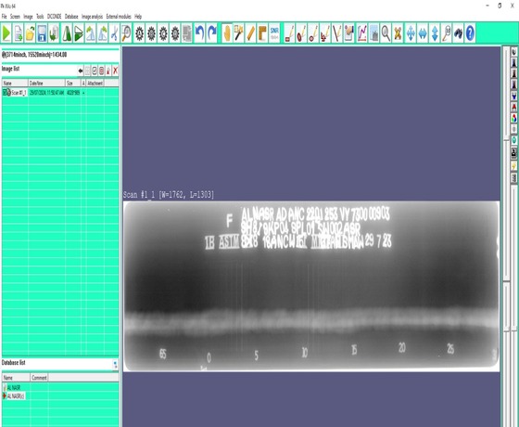Undo with the blue left-curved arrow
The width and height of the screenshot is (519, 427).
[199, 33]
